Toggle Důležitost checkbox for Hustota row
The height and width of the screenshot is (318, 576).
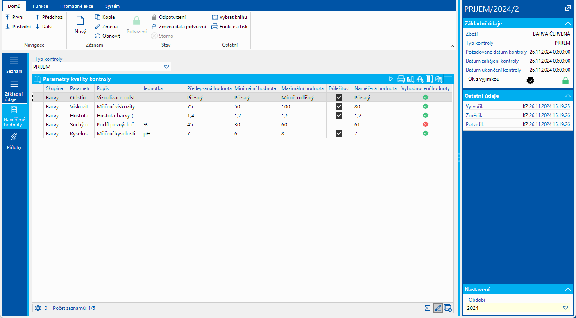(339, 115)
